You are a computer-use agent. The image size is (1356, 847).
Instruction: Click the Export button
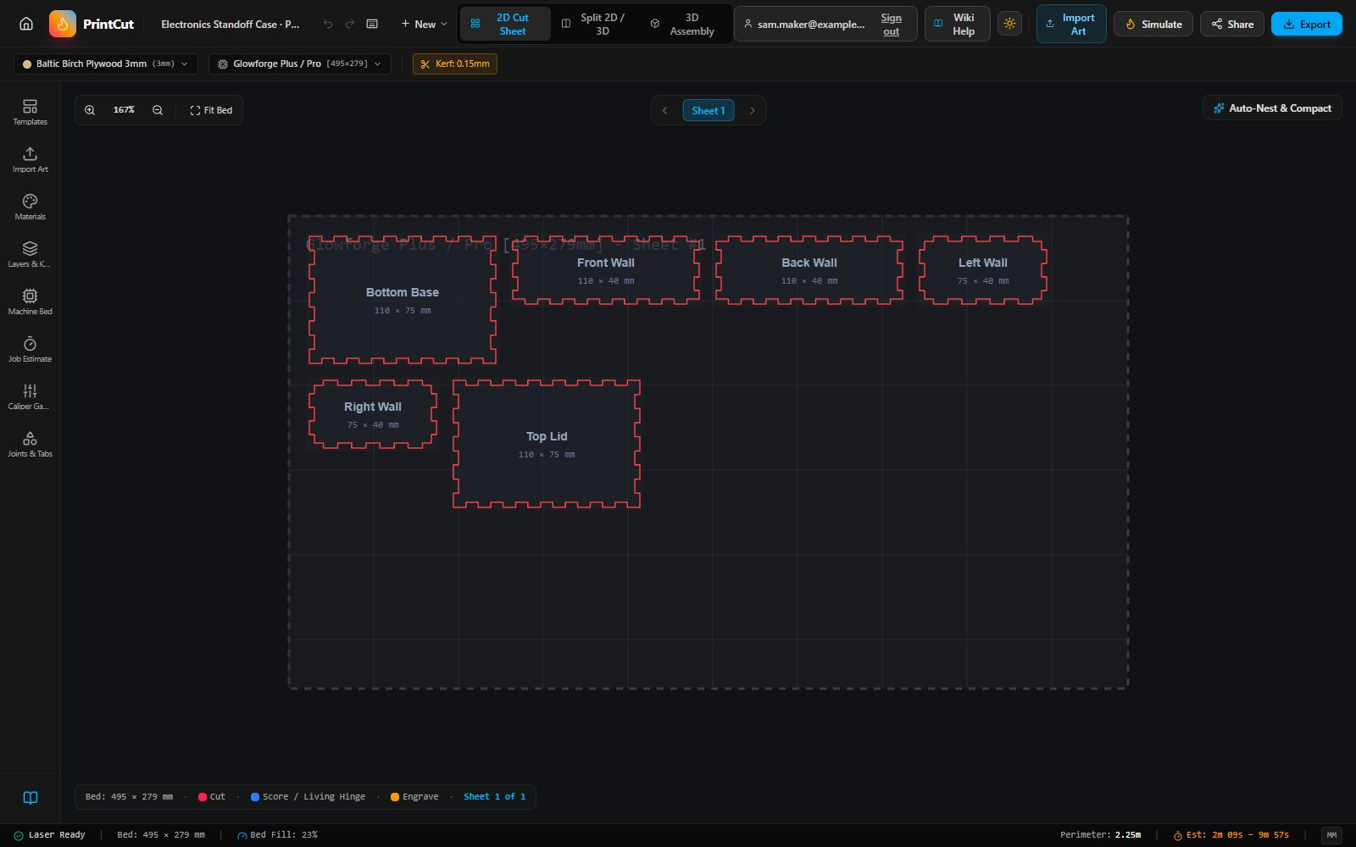pos(1306,24)
